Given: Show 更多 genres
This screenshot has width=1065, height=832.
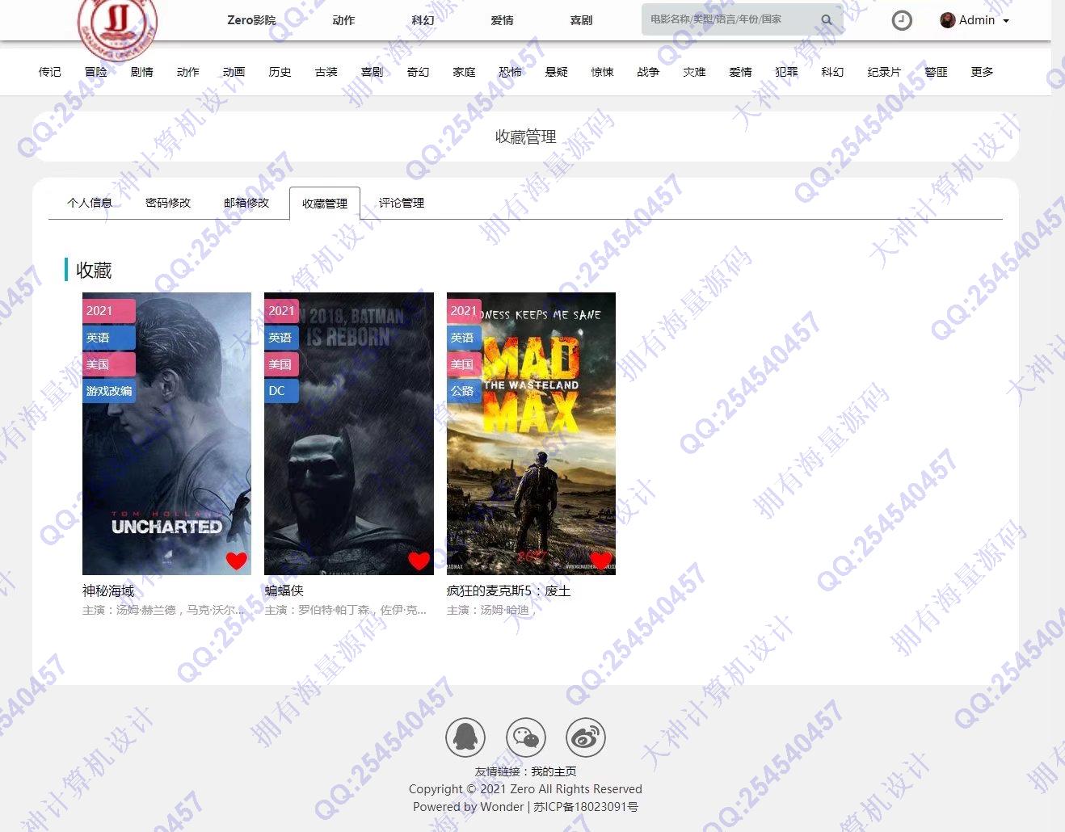Looking at the screenshot, I should (983, 72).
